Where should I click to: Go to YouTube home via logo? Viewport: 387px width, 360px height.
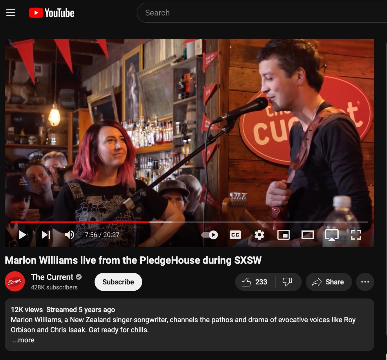pos(52,13)
